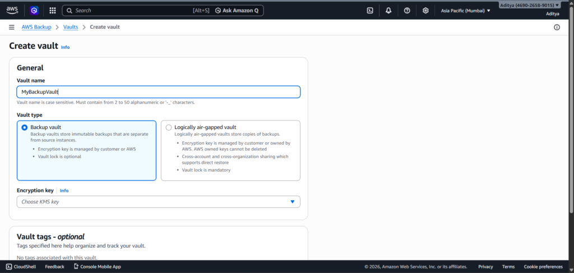Select Logically air-gapped vault radio option
The height and width of the screenshot is (273, 574).
tap(169, 127)
